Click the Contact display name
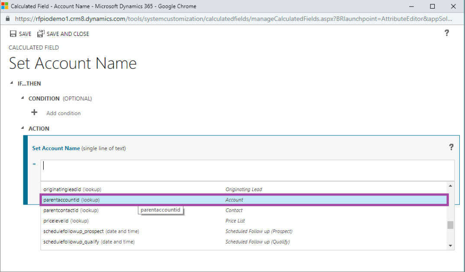This screenshot has height=272, width=465. 234,210
